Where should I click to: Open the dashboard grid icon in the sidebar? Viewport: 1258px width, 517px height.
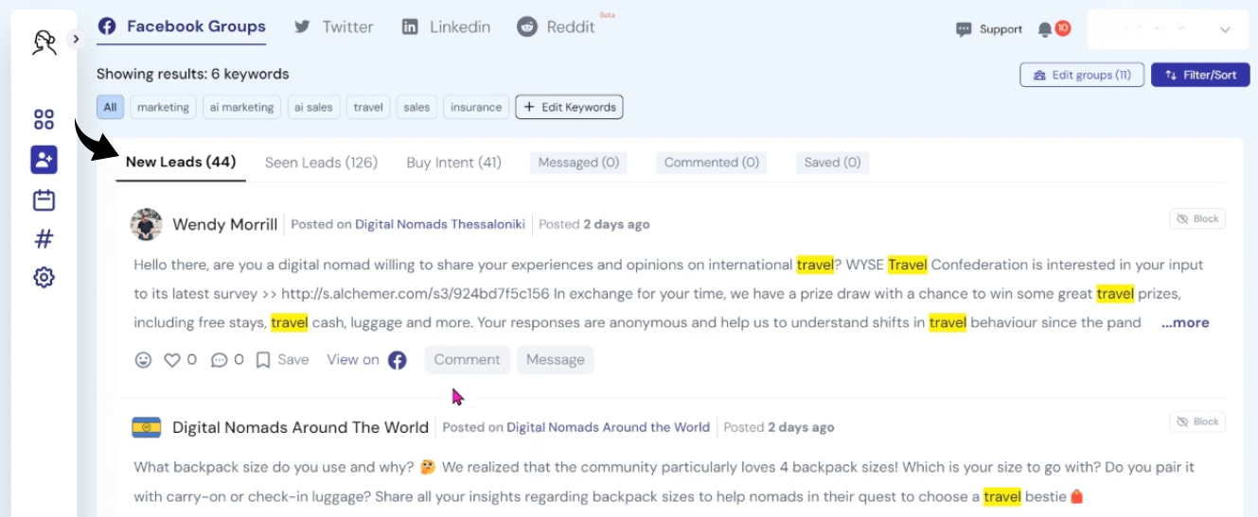click(x=44, y=119)
